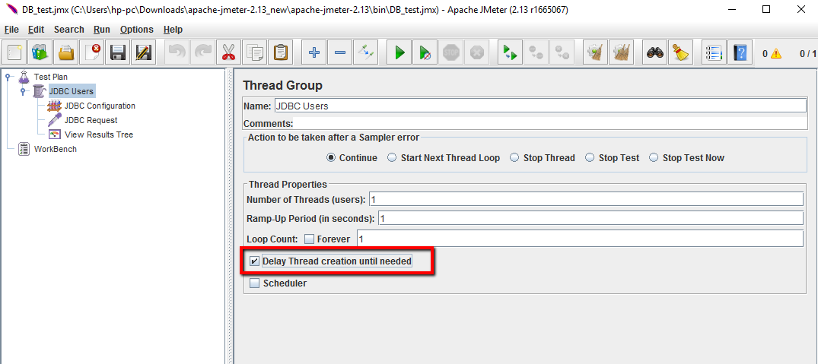Select View Results Tree listener
Image resolution: width=818 pixels, height=364 pixels.
click(x=99, y=135)
